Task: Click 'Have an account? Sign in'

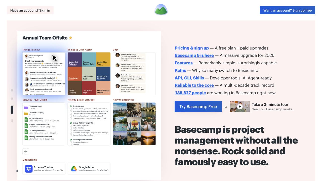Action: pos(30,10)
